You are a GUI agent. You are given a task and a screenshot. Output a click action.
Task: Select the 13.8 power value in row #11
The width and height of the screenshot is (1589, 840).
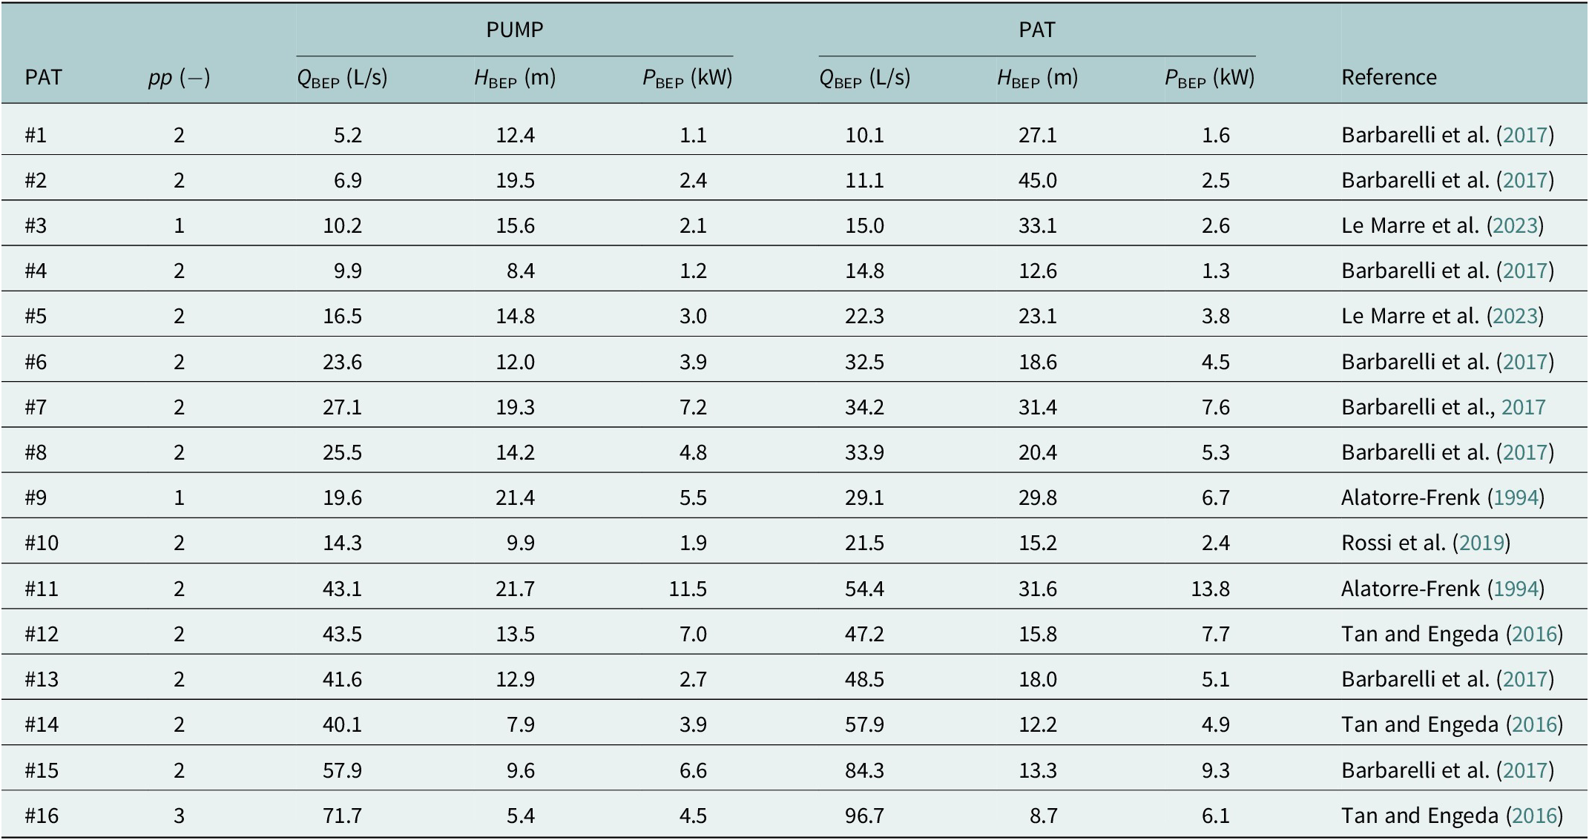click(x=1210, y=589)
